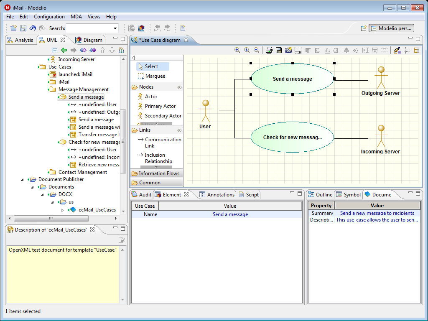Screen dimensions: 428x321
Task: Click the new project icon in main toolbar
Action: coord(13,28)
